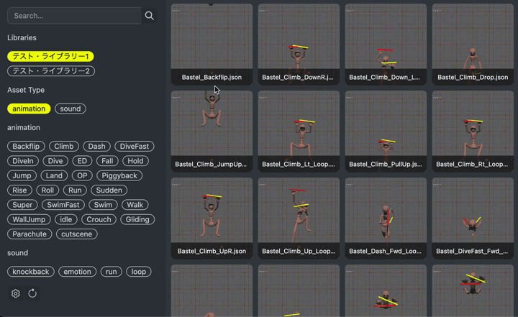The image size is (518, 317).
Task: Open Bastel_Backflip.json thumbnail
Action: [212, 45]
